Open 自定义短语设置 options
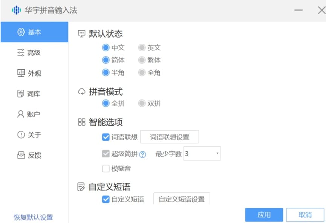Screen dimensions: 326x223 [x=182, y=200]
